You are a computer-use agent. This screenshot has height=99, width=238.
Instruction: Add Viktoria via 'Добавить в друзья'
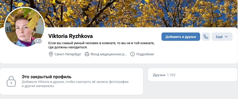click(181, 37)
